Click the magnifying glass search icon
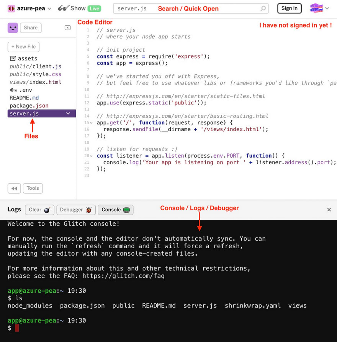 [x=263, y=8]
